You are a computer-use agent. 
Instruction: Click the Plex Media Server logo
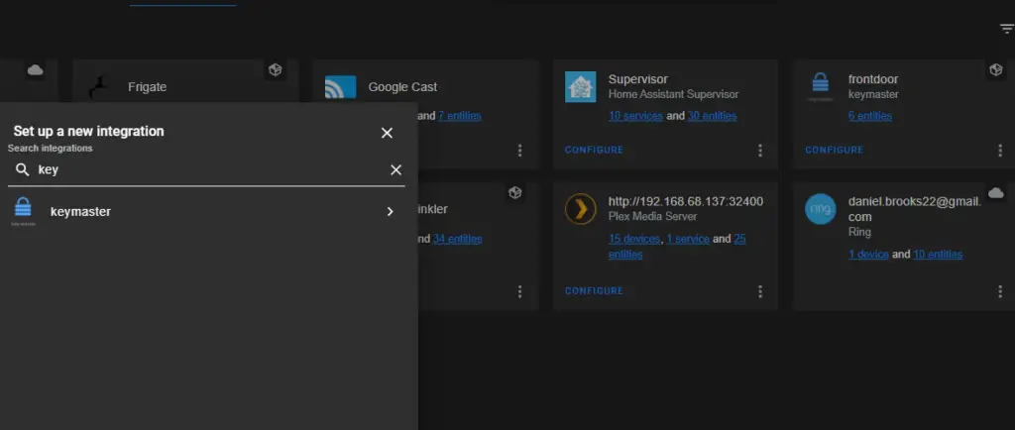coord(581,209)
